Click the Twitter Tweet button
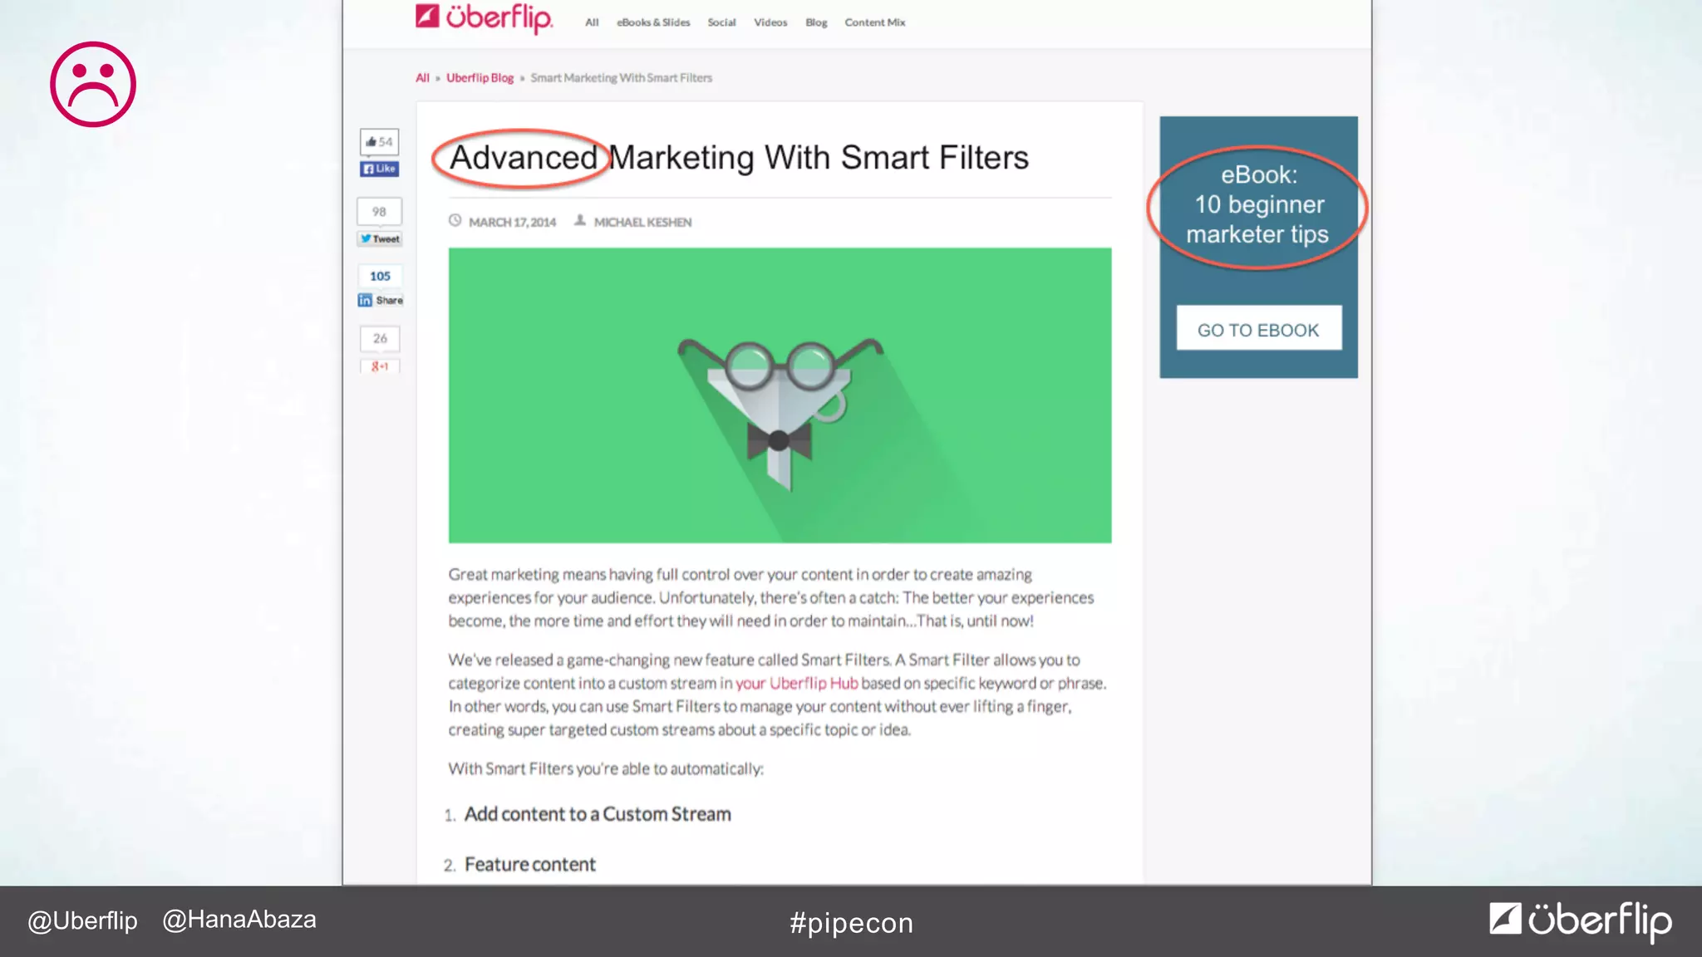 tap(380, 239)
